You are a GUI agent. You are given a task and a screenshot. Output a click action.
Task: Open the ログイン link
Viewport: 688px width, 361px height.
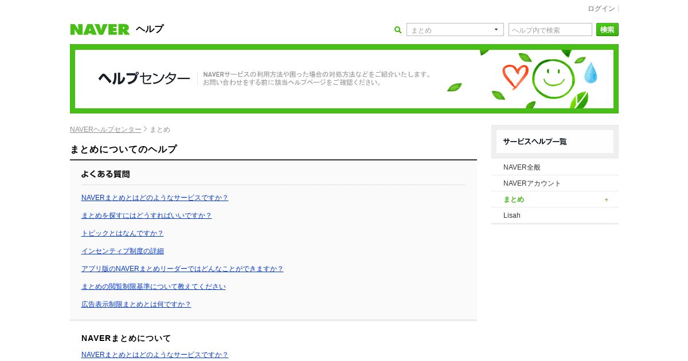(601, 9)
